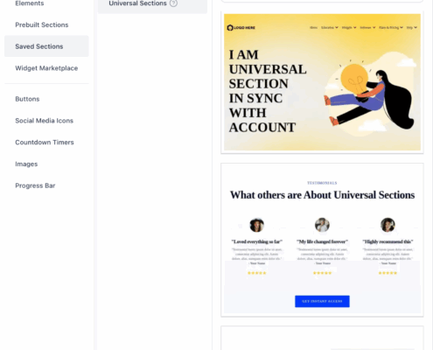Click the star rating under "Highly recommend this"

[x=388, y=273]
